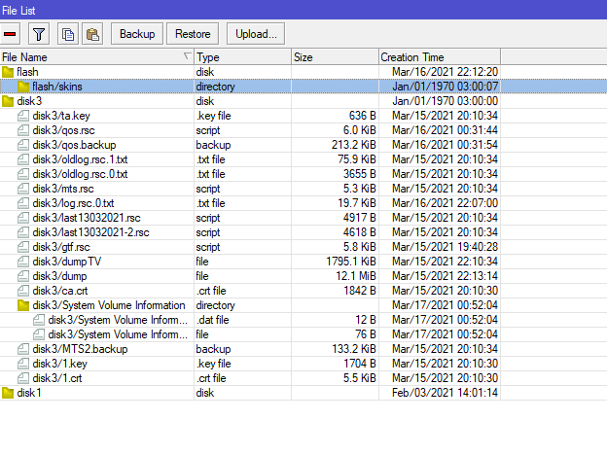Screen dimensions: 607x455
Task: Select the disk3/System Volume Information directory name
Action: pos(109,305)
